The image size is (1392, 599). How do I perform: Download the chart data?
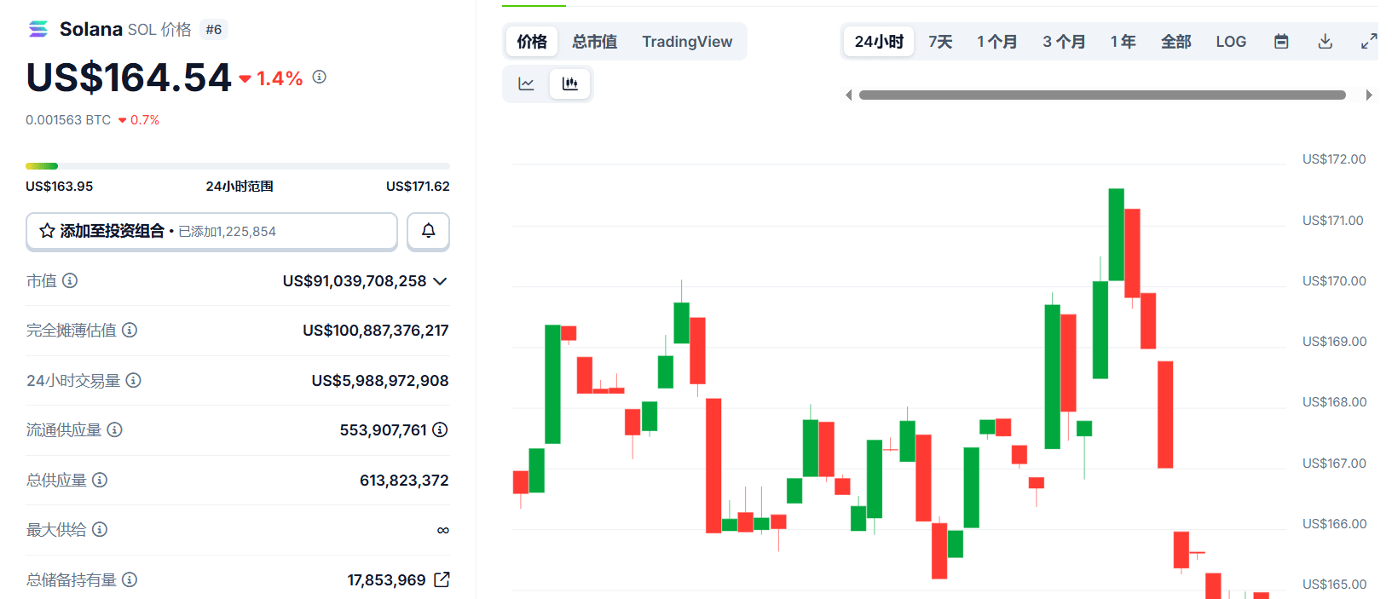[1325, 42]
